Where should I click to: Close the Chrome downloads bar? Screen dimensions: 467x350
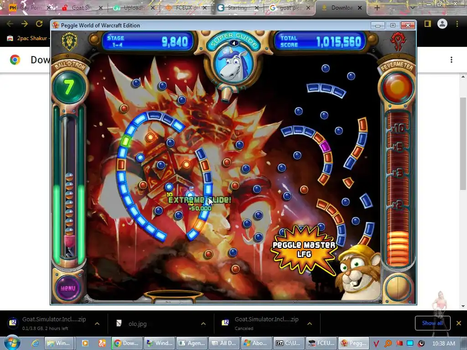459,323
